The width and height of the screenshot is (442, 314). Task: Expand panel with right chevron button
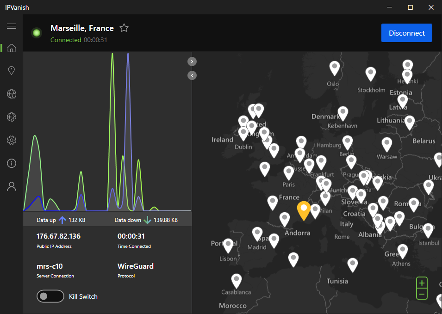192,62
